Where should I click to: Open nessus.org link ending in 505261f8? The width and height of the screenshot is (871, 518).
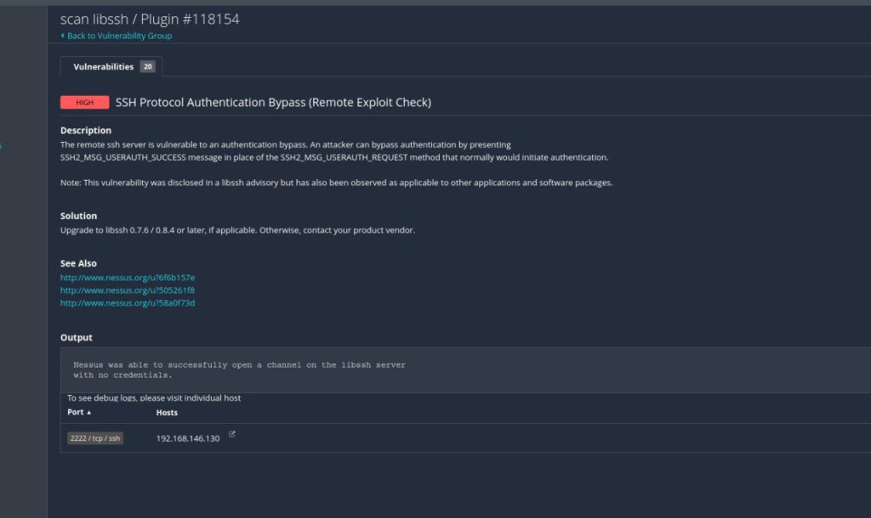[x=128, y=290]
